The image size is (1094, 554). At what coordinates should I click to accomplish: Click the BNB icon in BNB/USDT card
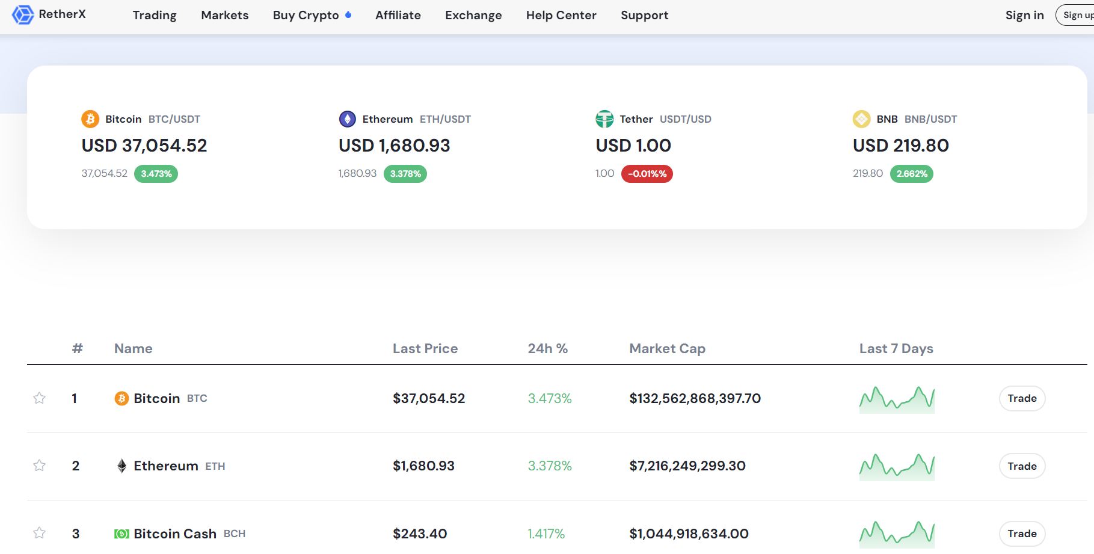click(x=862, y=119)
